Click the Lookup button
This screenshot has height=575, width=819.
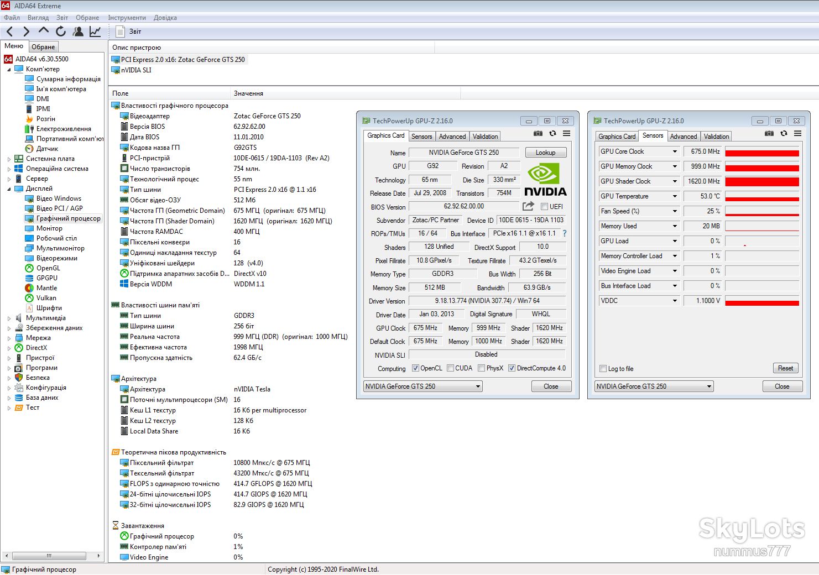(x=545, y=153)
